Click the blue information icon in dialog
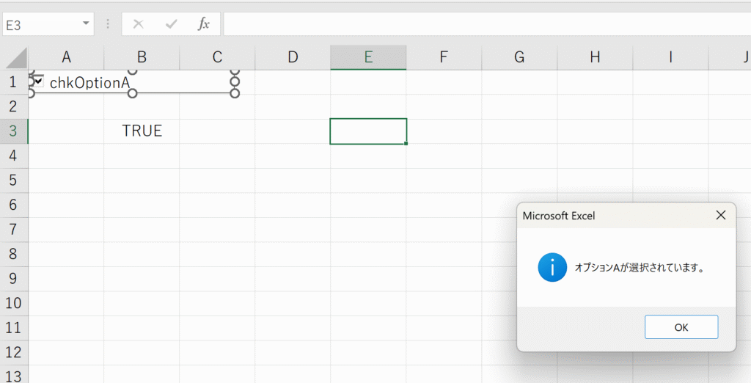This screenshot has width=751, height=383. pyautogui.click(x=552, y=268)
